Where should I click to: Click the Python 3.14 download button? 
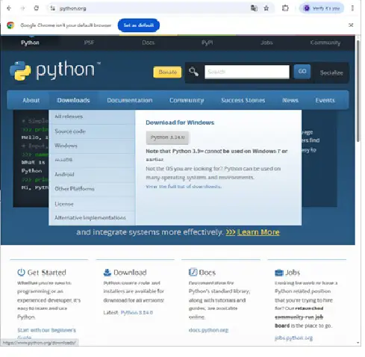click(x=167, y=137)
